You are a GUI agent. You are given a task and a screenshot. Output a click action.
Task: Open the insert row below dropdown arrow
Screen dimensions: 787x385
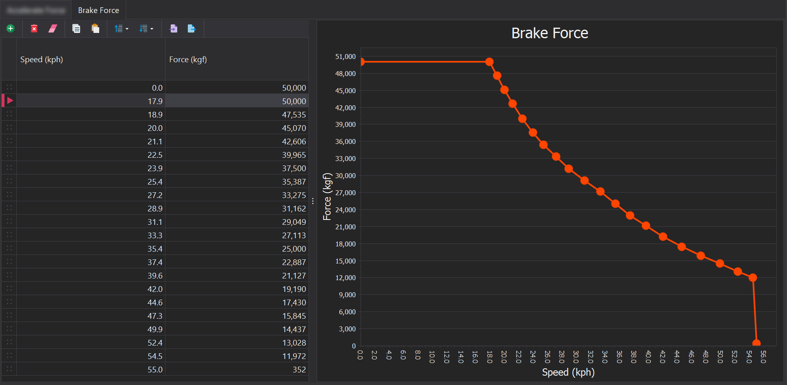click(x=152, y=29)
